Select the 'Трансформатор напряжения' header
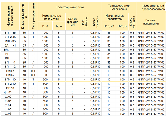 [x=119, y=7]
